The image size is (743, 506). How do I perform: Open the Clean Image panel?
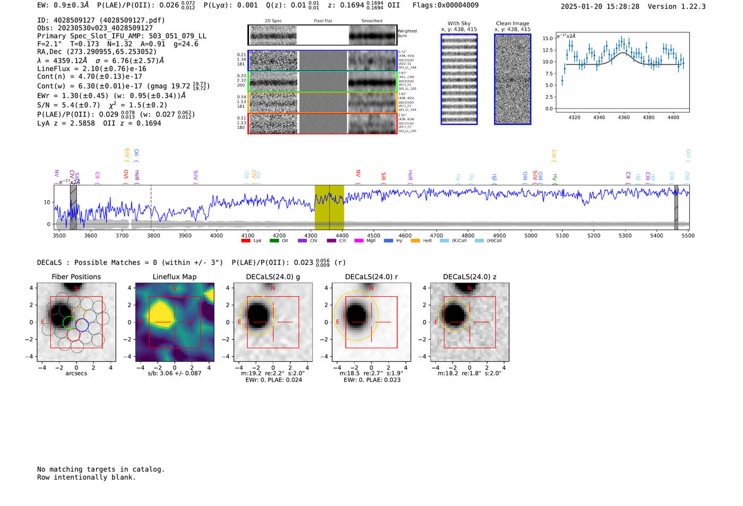pos(513,79)
